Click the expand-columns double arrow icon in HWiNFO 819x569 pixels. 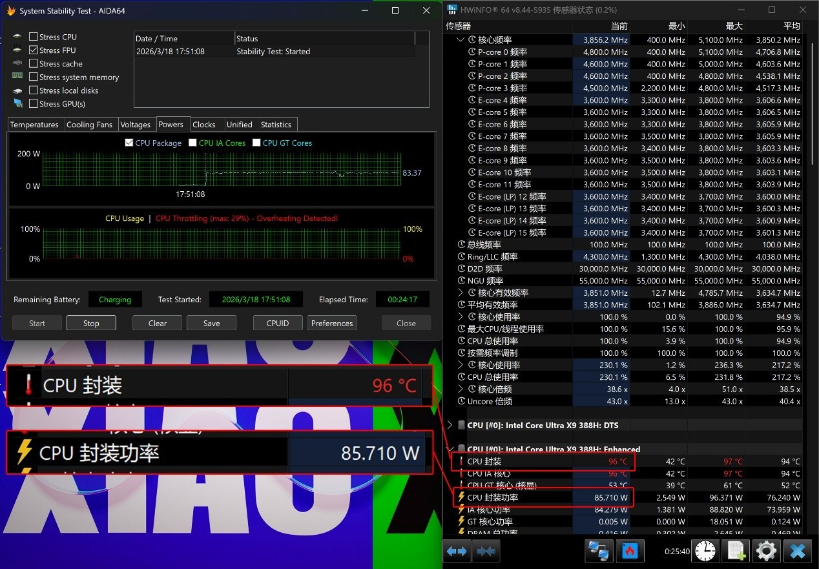pos(457,551)
